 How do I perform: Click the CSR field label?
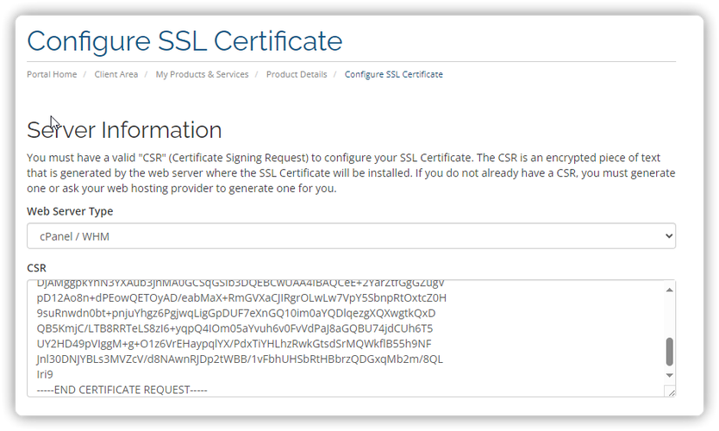click(x=36, y=268)
